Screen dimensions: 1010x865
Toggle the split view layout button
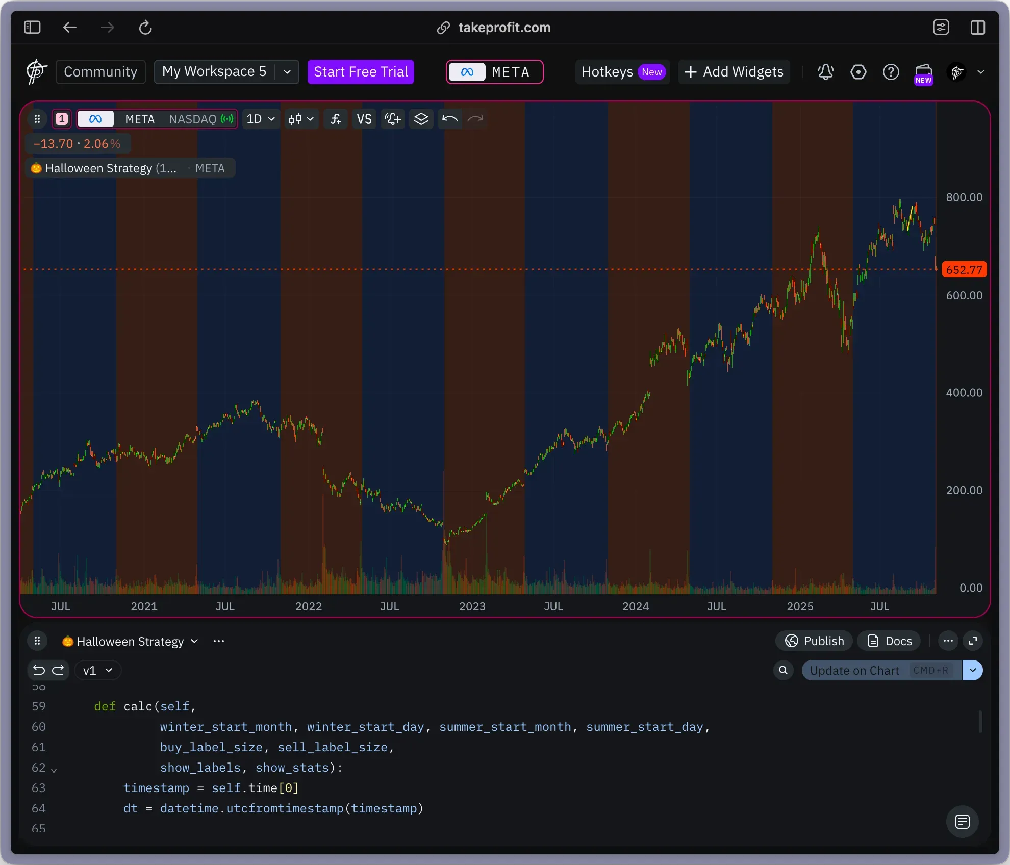click(977, 27)
